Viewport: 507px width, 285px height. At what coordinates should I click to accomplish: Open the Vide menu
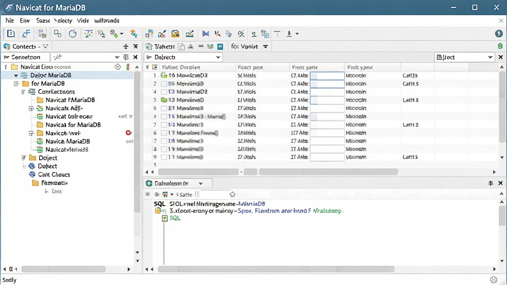point(83,20)
